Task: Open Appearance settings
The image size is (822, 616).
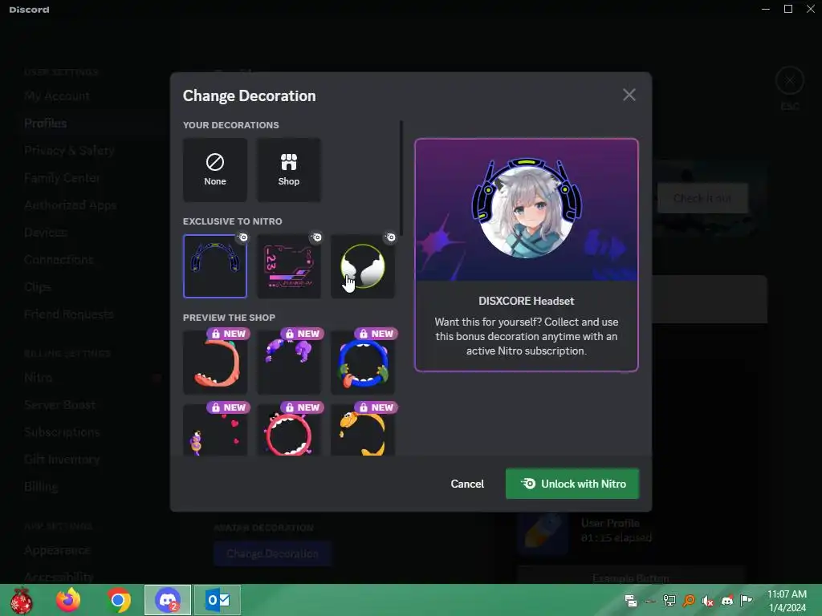Action: point(57,550)
